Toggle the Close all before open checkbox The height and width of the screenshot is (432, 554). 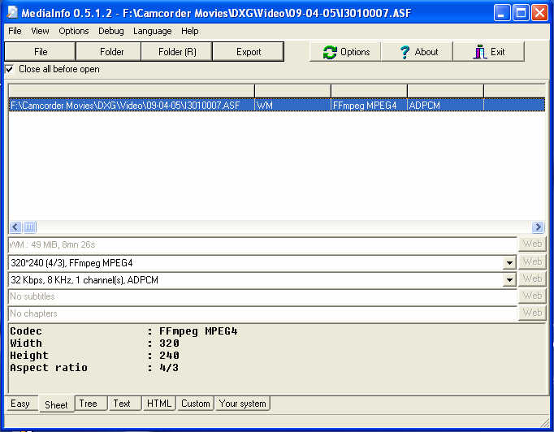click(10, 69)
